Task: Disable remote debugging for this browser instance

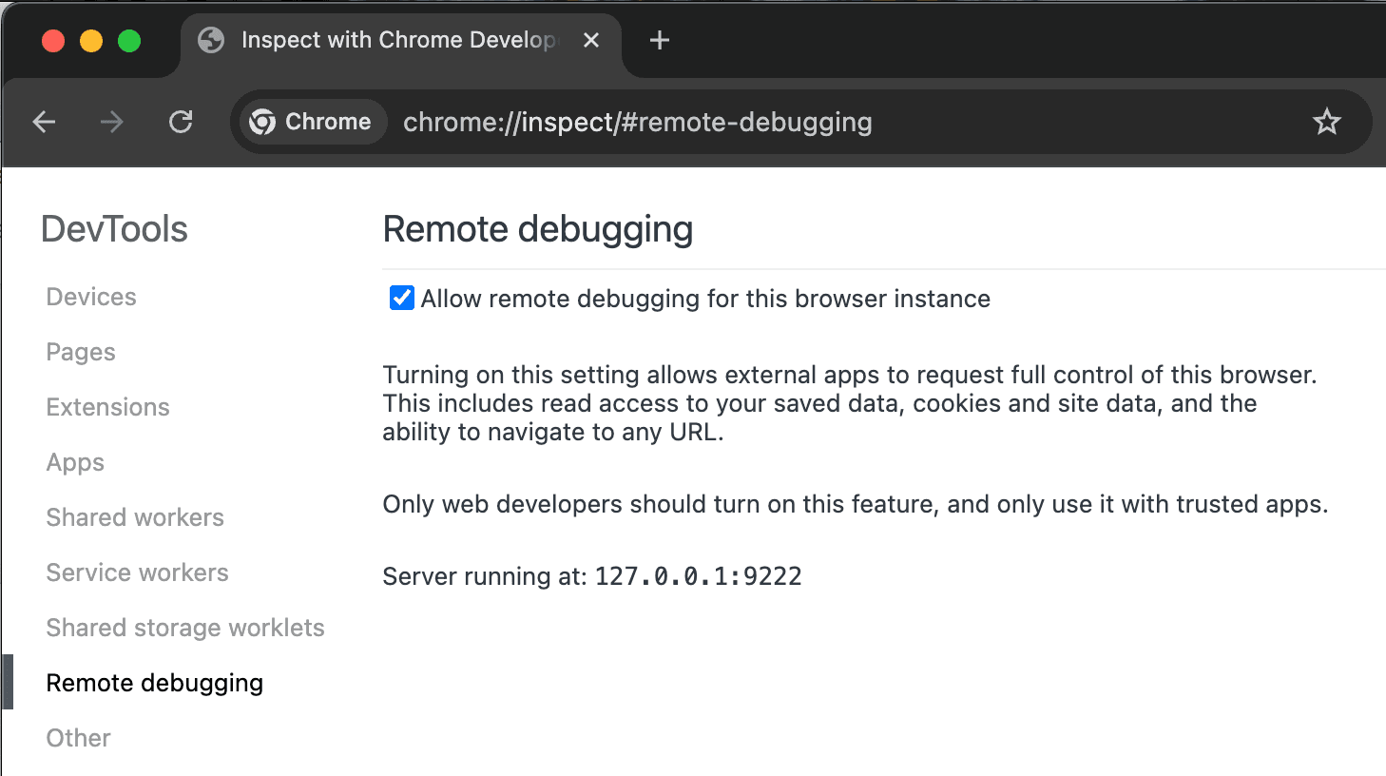Action: point(401,298)
